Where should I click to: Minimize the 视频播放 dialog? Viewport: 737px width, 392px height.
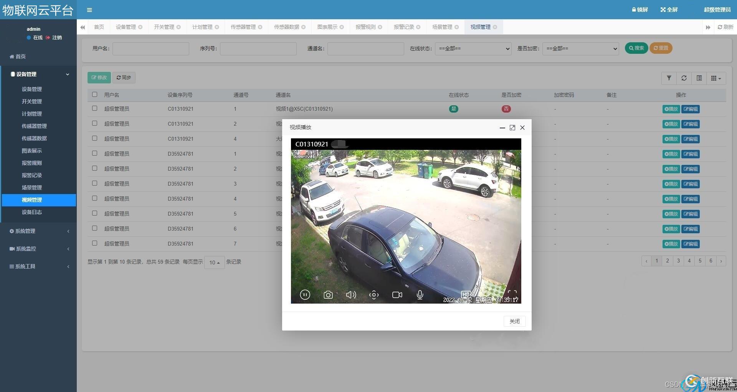point(502,128)
